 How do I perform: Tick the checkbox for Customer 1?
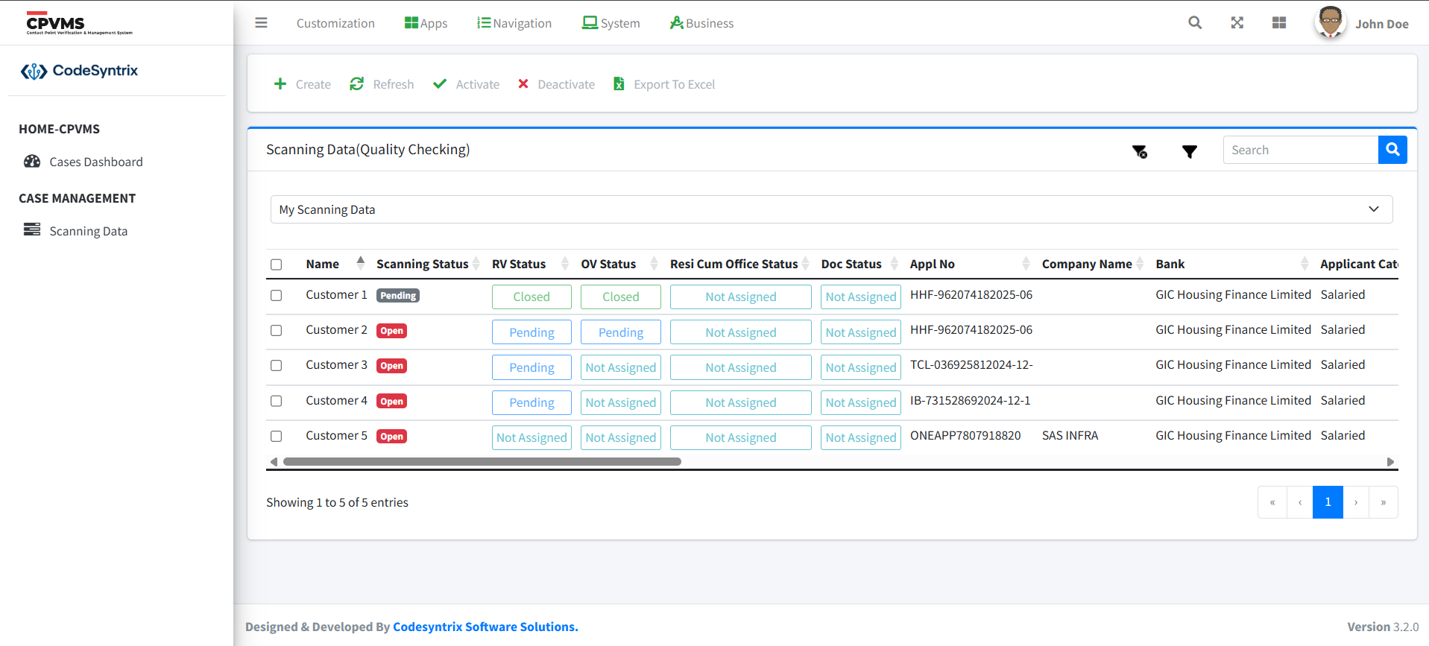[277, 296]
